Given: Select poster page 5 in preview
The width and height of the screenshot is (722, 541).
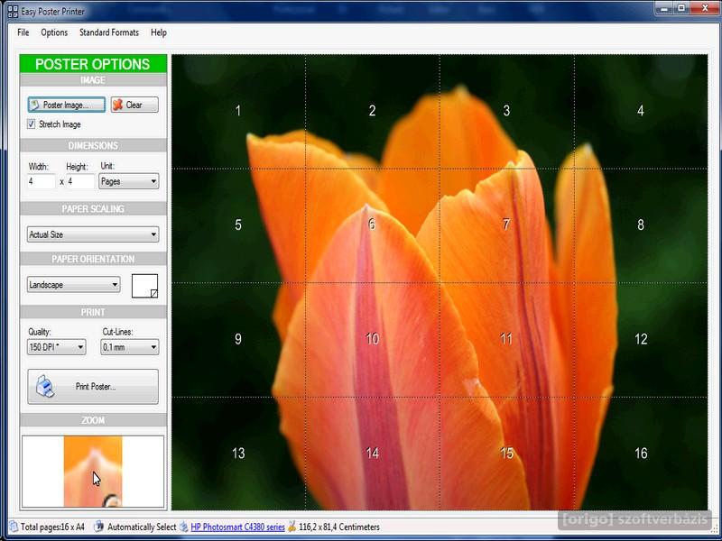Looking at the screenshot, I should [238, 225].
